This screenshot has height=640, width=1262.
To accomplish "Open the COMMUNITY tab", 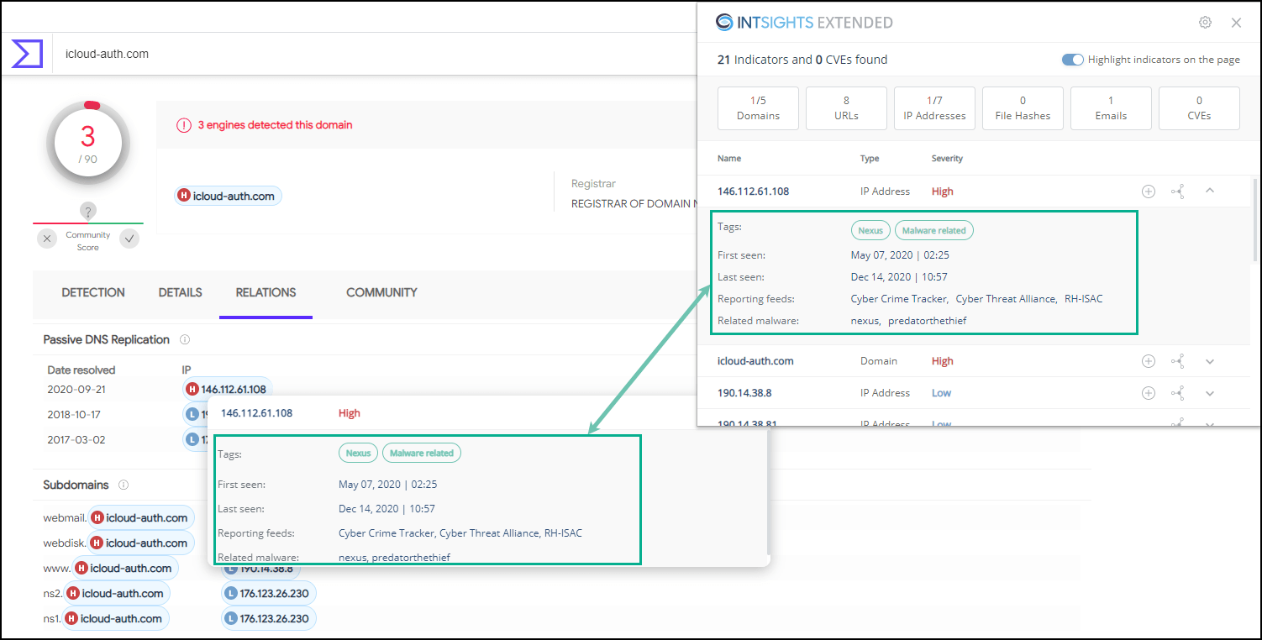I will [x=381, y=293].
